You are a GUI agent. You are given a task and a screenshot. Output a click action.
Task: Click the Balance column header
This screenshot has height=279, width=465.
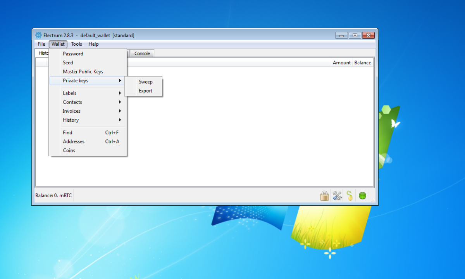[x=362, y=62]
